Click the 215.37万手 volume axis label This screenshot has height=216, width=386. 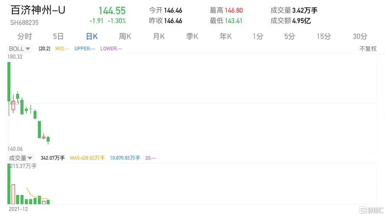23,166
